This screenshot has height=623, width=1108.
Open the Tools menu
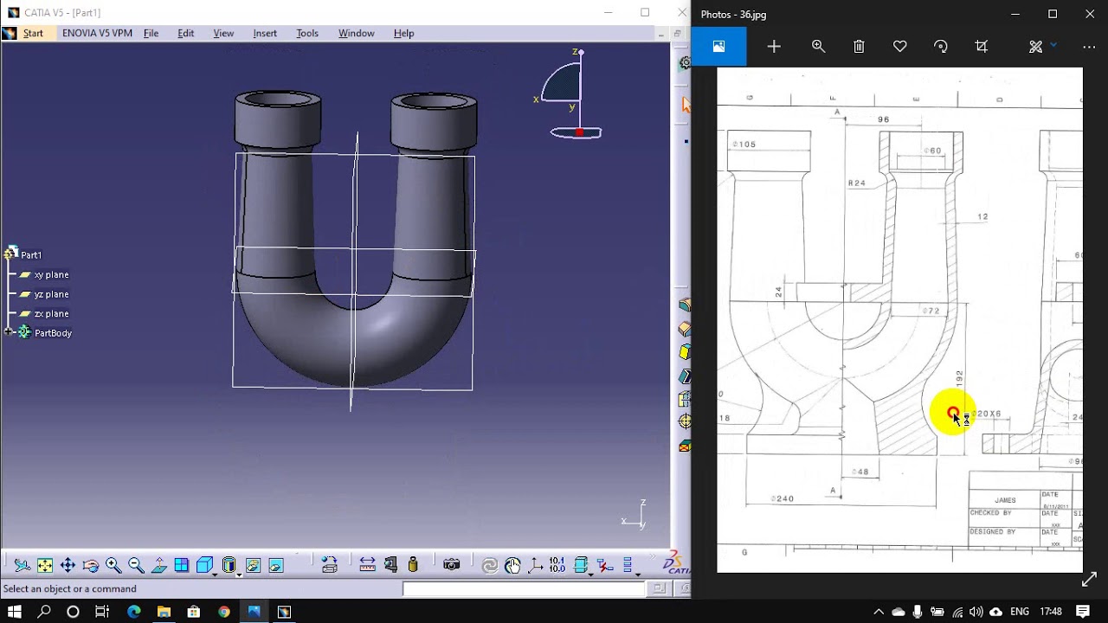(x=307, y=33)
